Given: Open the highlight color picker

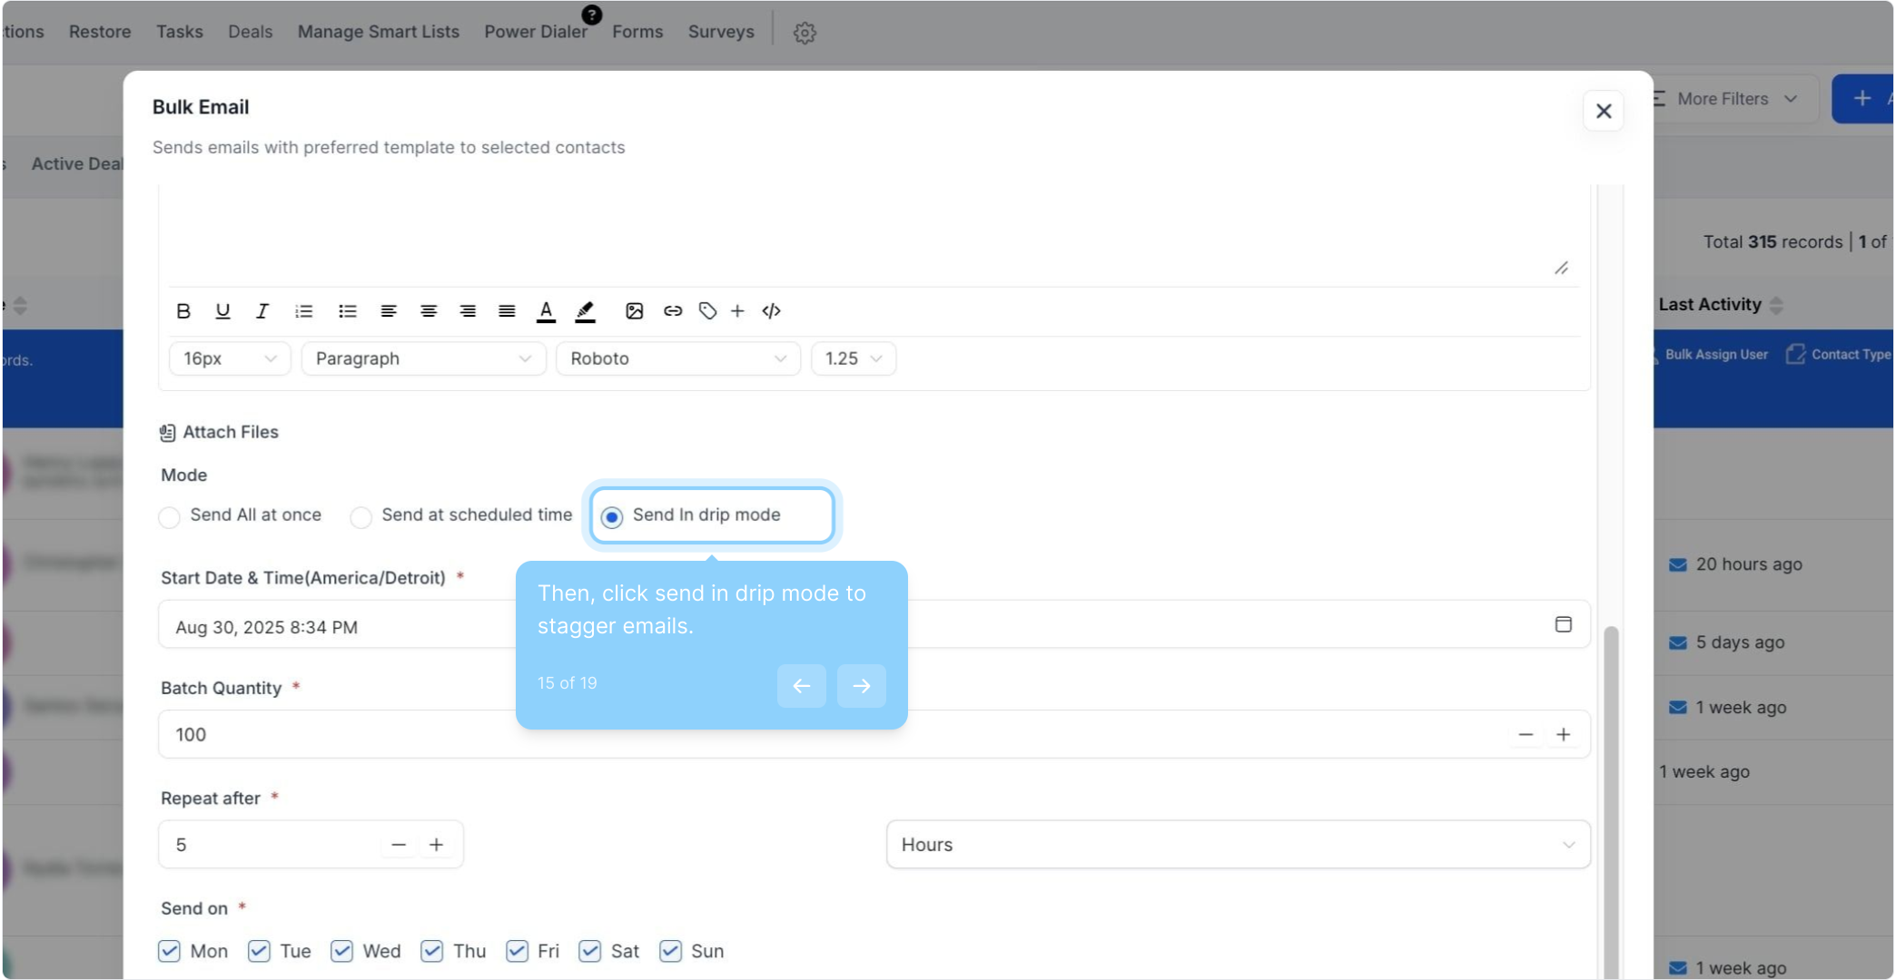Looking at the screenshot, I should click(586, 311).
